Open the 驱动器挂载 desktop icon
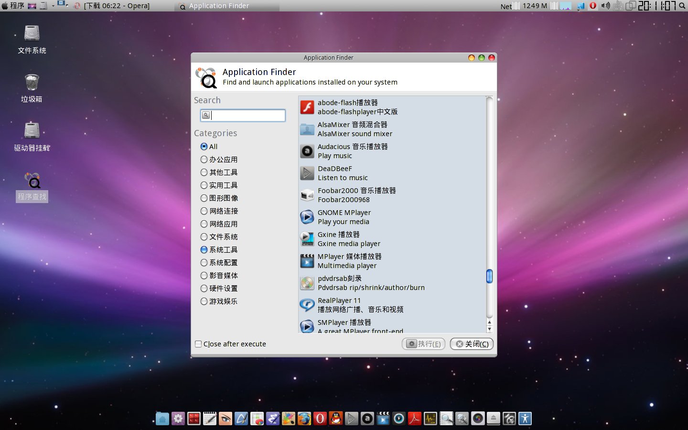The width and height of the screenshot is (688, 430). [32, 137]
